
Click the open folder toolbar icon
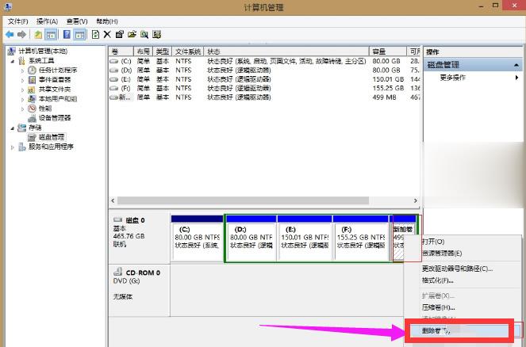click(x=131, y=35)
